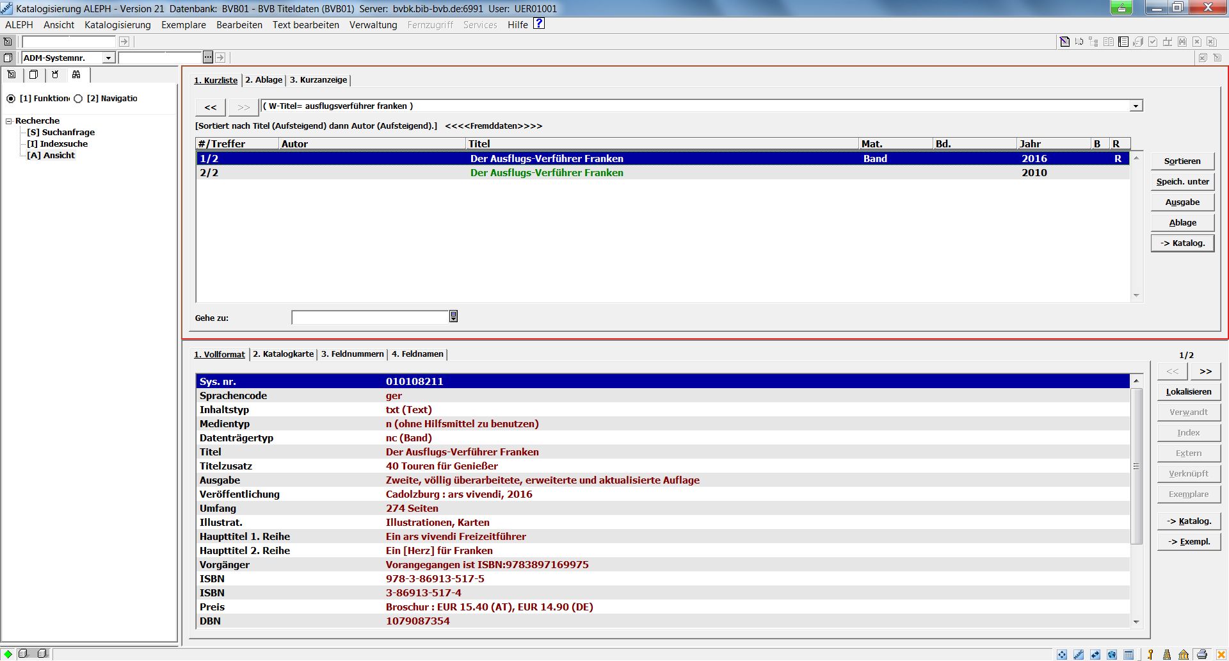This screenshot has height=661, width=1229.
Task: Select the 2010 Ausflugs-Verführer Franken result row
Action: click(546, 173)
